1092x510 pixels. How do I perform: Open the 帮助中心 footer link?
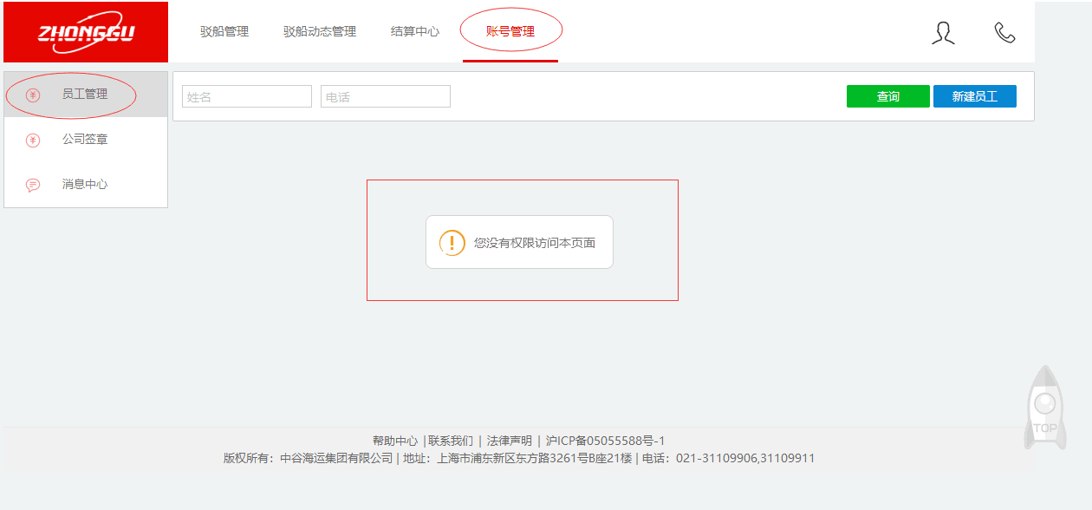click(x=395, y=441)
